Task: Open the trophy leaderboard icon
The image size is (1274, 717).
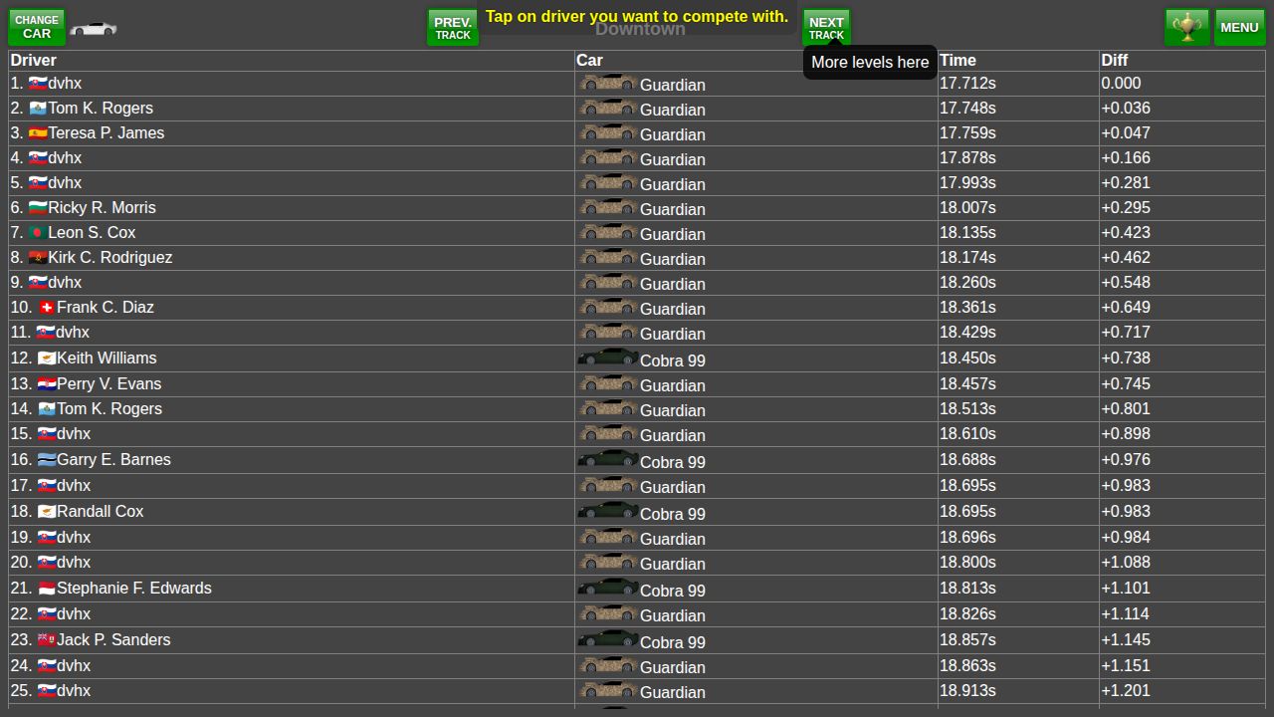Action: [1186, 27]
